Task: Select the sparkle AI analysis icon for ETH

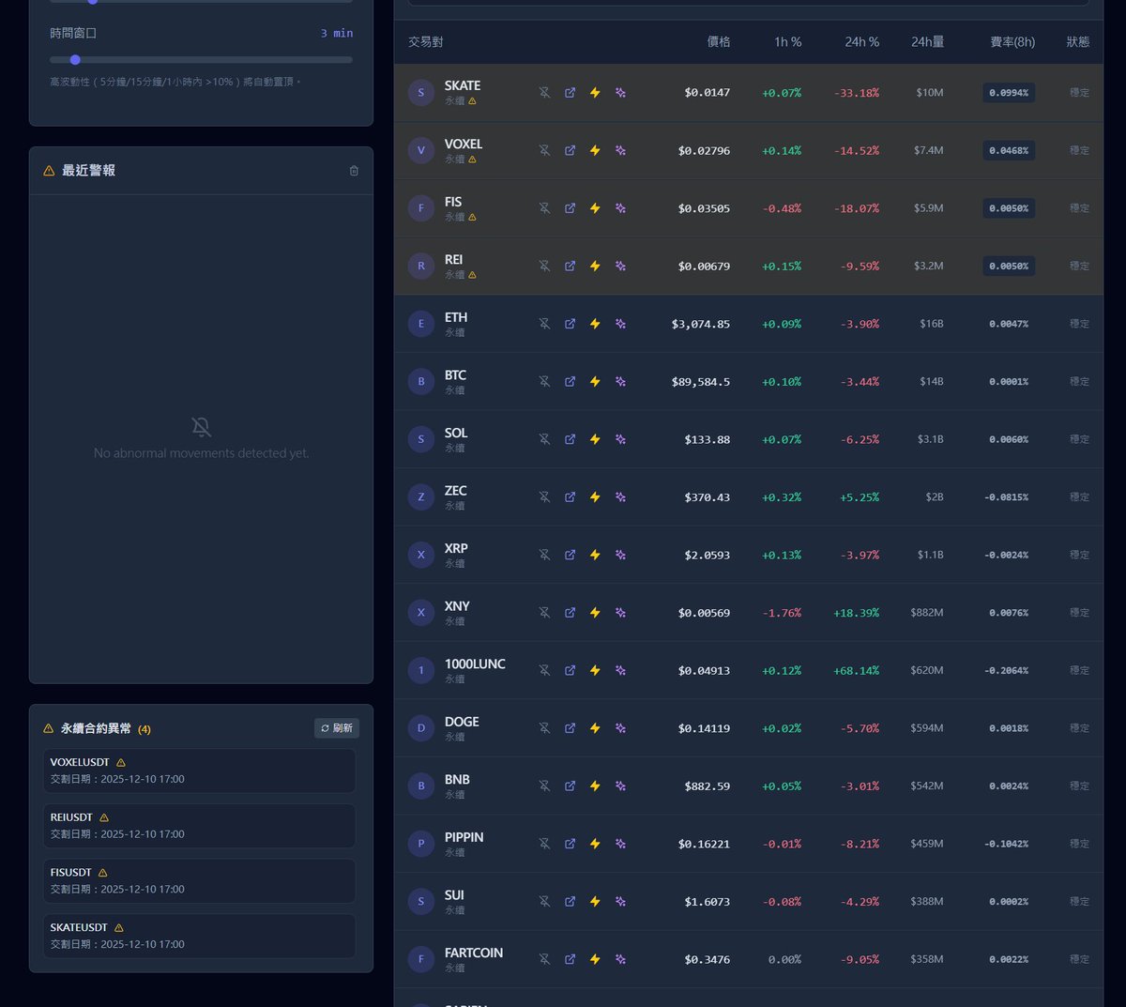Action: (620, 323)
